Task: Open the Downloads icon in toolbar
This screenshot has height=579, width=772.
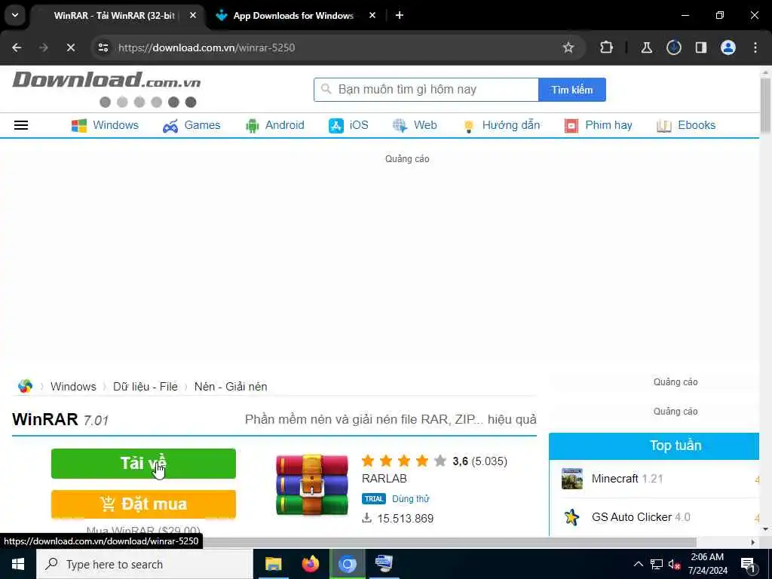Action: point(673,47)
